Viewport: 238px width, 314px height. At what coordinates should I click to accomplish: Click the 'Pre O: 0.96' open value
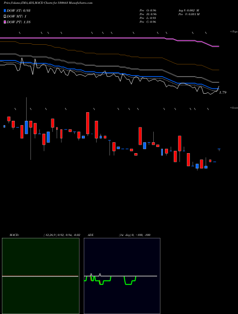coord(148,10)
